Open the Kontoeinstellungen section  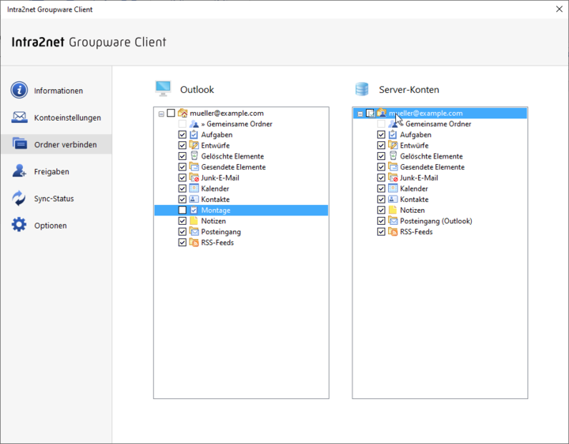point(56,118)
